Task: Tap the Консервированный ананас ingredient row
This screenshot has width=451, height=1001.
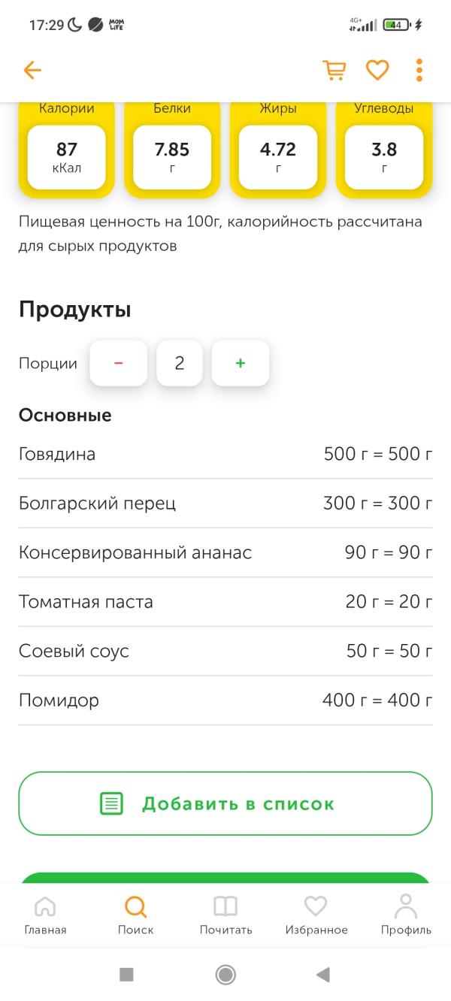Action: click(225, 552)
